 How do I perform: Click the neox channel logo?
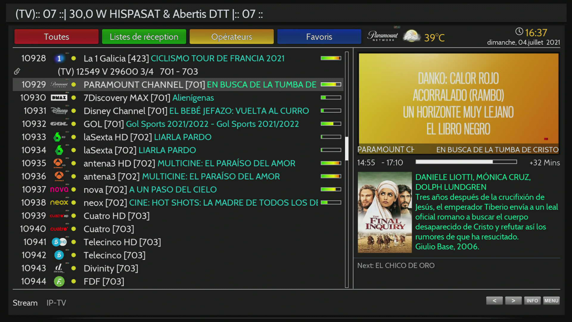[x=59, y=203]
